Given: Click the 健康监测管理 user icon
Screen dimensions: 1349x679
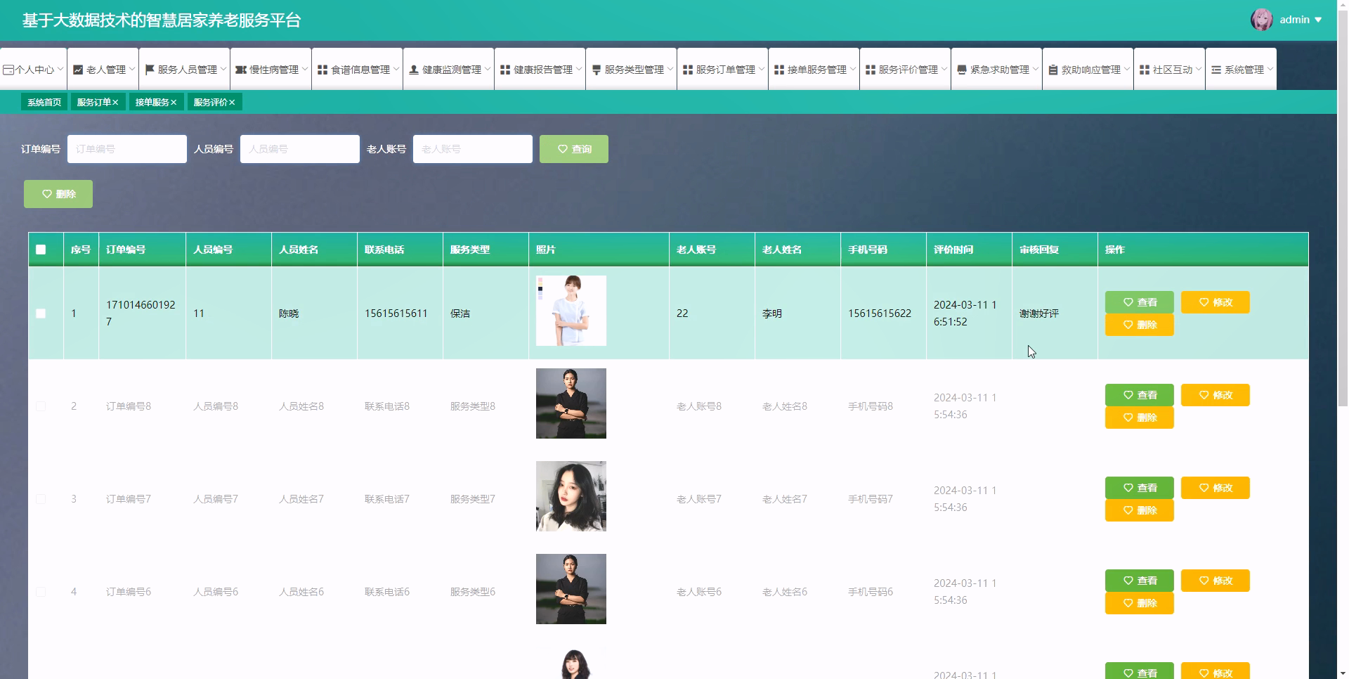Looking at the screenshot, I should click(x=414, y=70).
